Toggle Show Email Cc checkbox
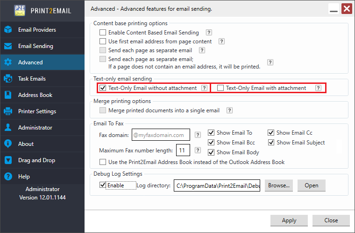The width and height of the screenshot is (355, 233). click(x=271, y=132)
